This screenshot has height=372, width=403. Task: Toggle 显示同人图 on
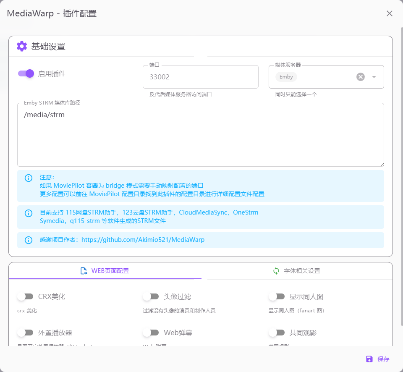(277, 296)
